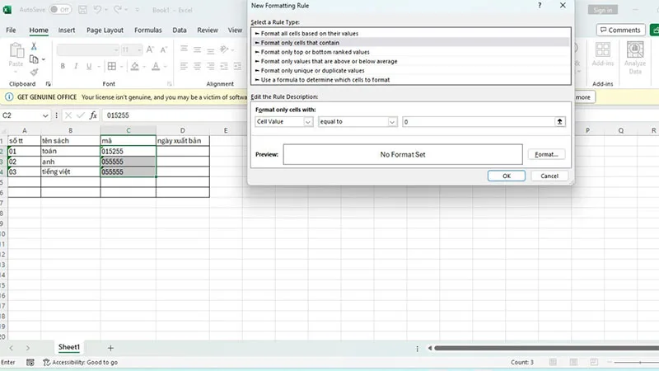Open the 'equal to' operator dropdown
The image size is (659, 371).
[x=392, y=121]
